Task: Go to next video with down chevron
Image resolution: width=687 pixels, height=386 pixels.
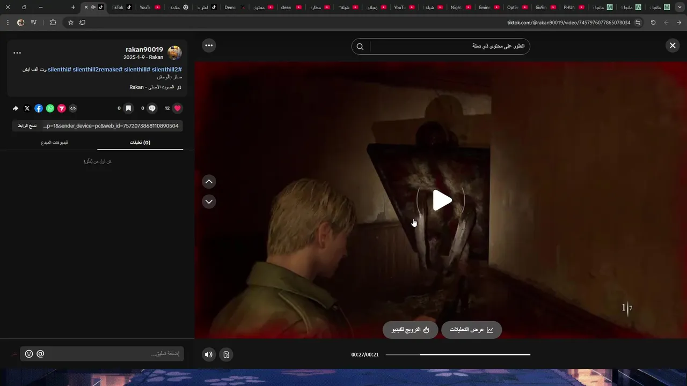Action: 209,202
